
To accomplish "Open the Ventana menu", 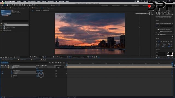I will point(61,1).
